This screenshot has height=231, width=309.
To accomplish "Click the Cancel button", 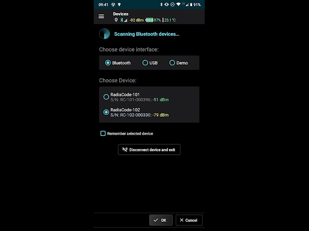I will 189,220.
